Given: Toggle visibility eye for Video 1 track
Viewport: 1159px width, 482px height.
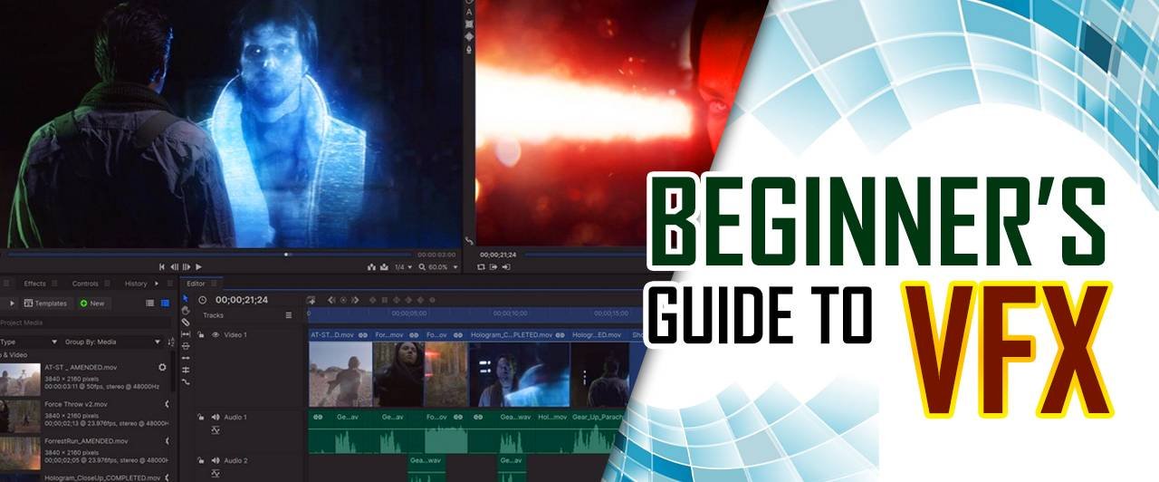Looking at the screenshot, I should [x=216, y=335].
